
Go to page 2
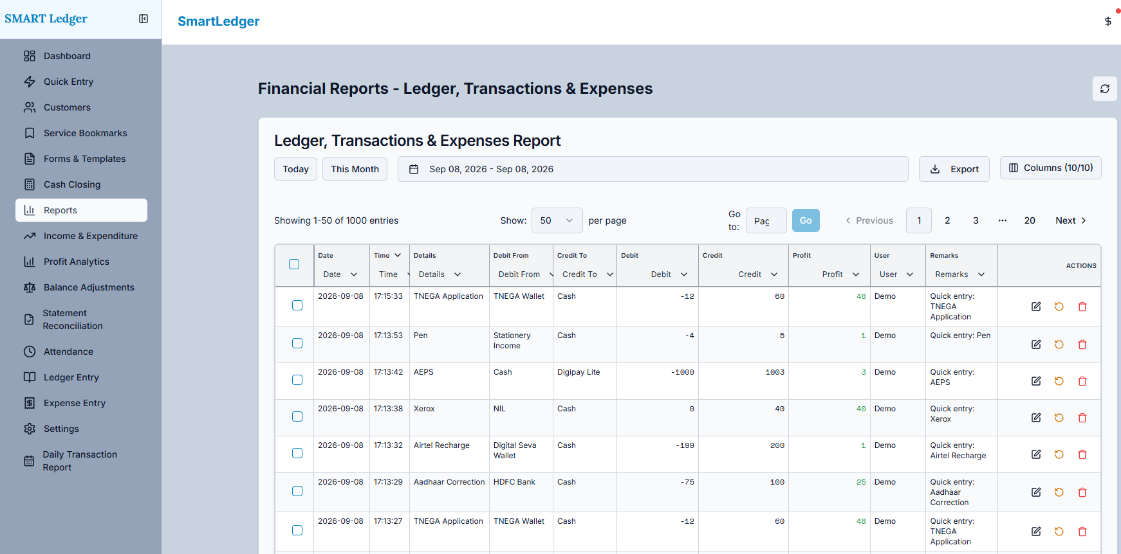tap(947, 220)
